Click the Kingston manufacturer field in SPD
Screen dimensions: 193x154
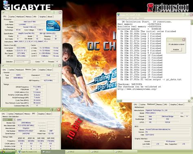pyautogui.click(x=26, y=128)
